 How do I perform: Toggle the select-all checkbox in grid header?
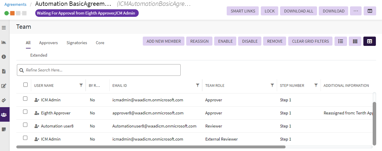[x=25, y=85]
